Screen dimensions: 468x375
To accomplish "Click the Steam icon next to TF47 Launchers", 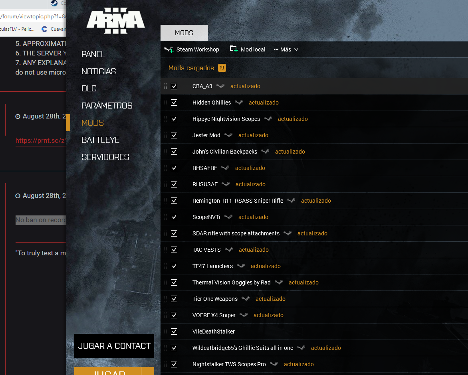I will pyautogui.click(x=241, y=266).
